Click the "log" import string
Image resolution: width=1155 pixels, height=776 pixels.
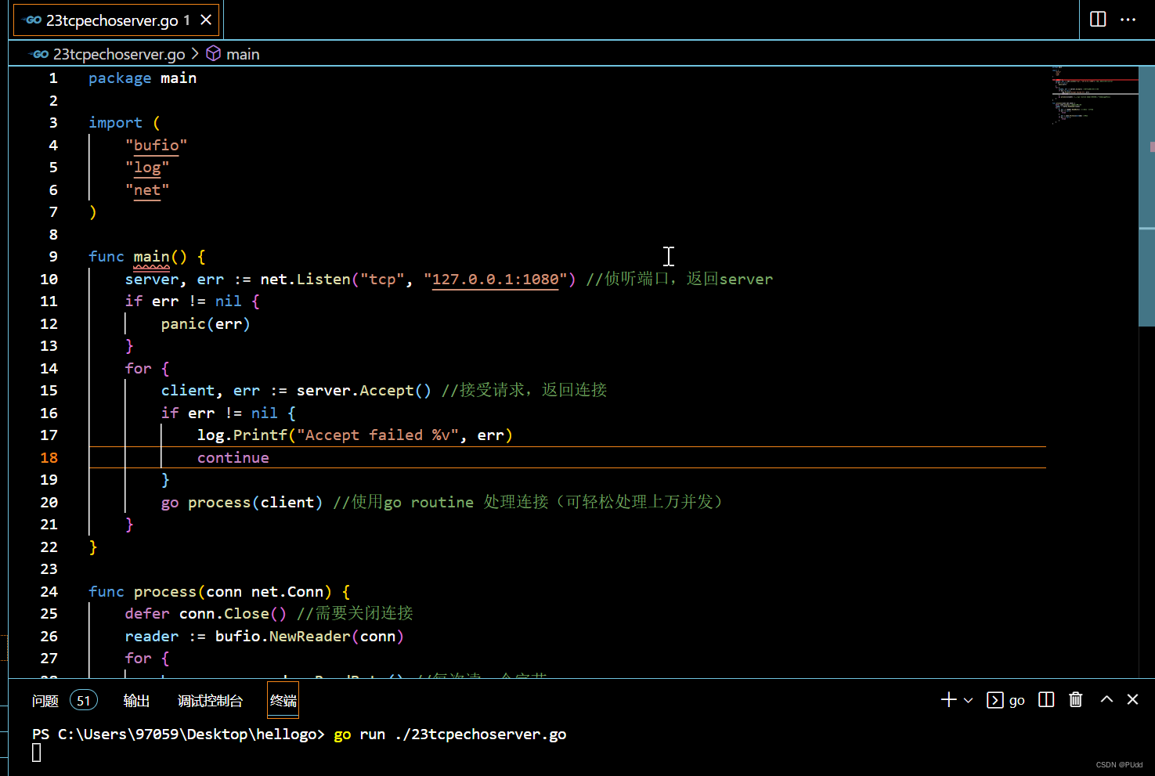147,168
